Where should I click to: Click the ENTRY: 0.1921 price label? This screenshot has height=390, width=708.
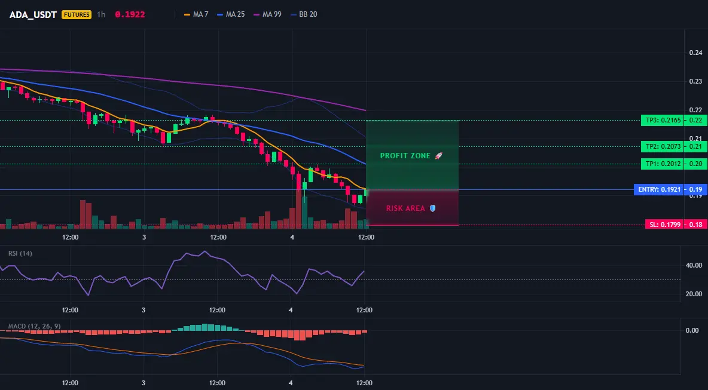pos(659,190)
